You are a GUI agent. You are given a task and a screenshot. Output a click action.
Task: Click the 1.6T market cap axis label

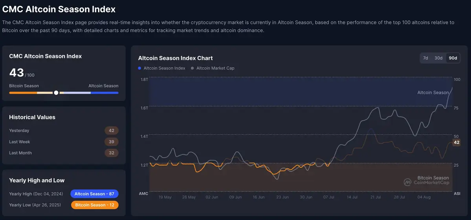point(144,108)
